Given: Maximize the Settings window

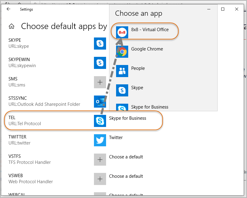Looking at the screenshot, I should (223, 9).
